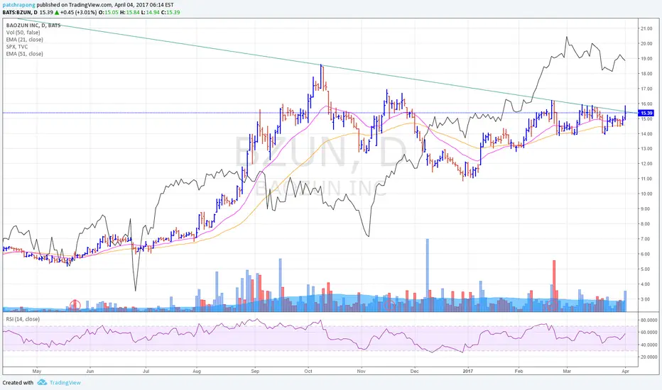Click the TradingView cloud logo icon
The height and width of the screenshot is (390, 662).
coord(42,382)
